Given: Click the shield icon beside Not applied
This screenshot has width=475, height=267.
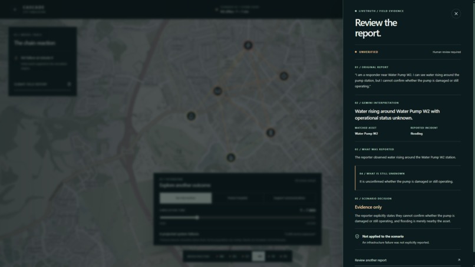Looking at the screenshot, I should tap(357, 236).
